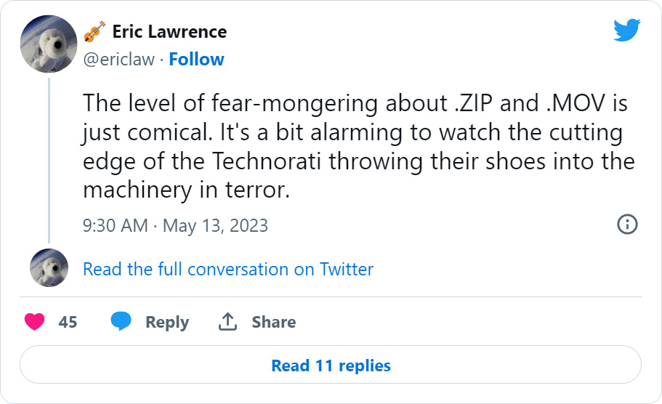Click the violin emoji beside the name
The height and width of the screenshot is (404, 662).
tap(94, 32)
